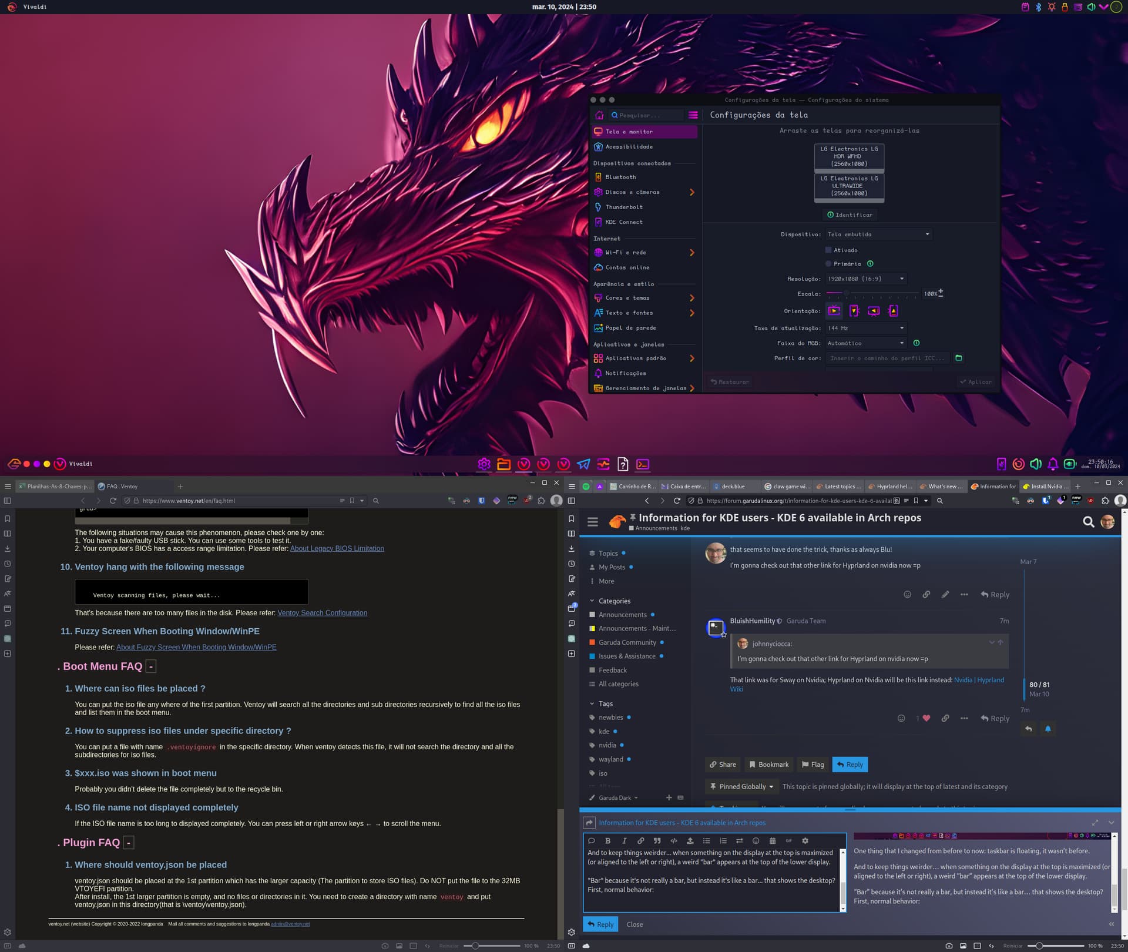Open the Dispositivo dropdown
This screenshot has width=1128, height=952.
(x=878, y=234)
